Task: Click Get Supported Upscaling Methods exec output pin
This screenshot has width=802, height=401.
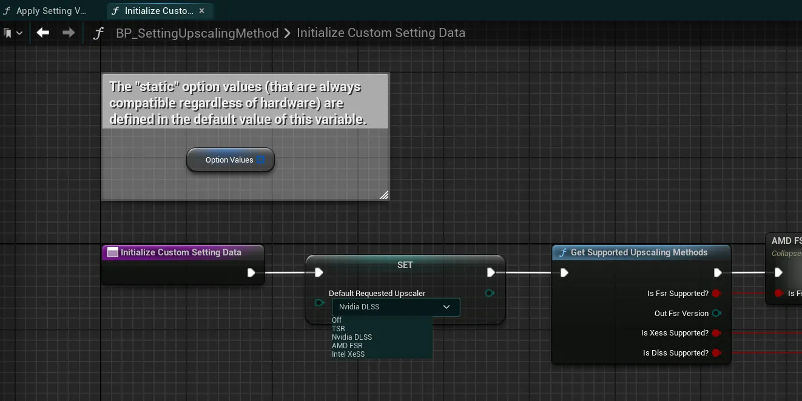Action: click(718, 273)
